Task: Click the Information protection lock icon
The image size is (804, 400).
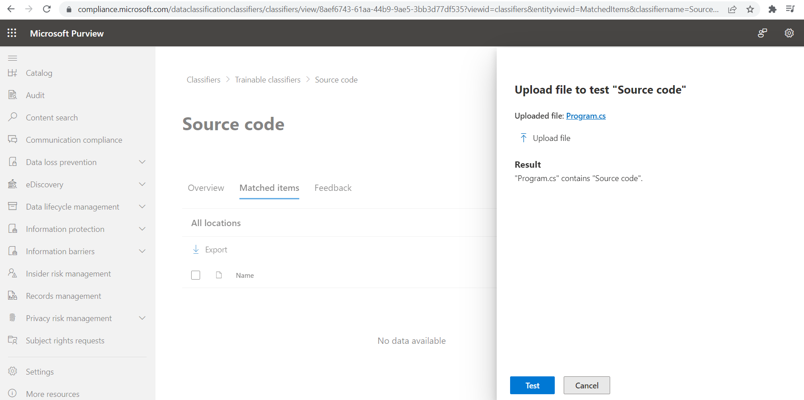Action: pos(13,229)
